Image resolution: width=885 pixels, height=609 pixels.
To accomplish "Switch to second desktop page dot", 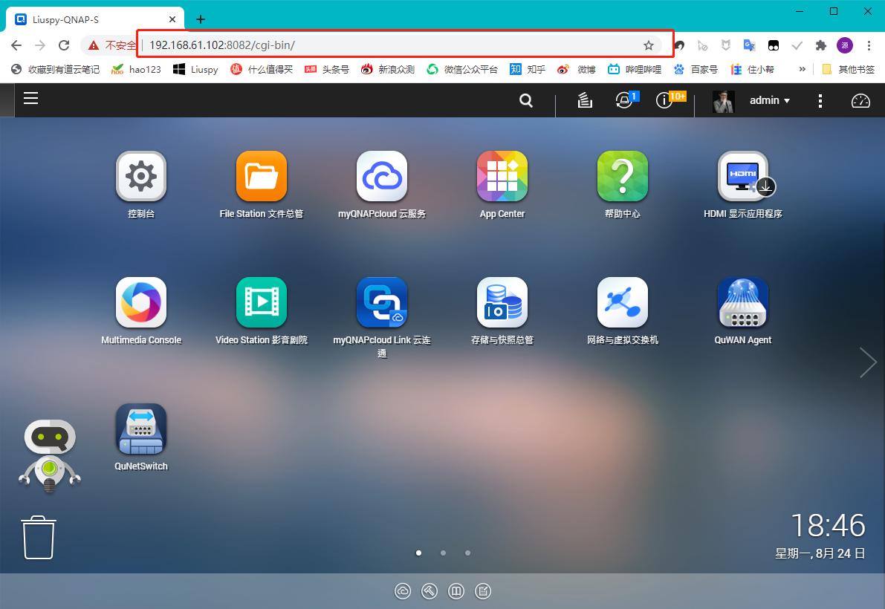I will pos(443,553).
